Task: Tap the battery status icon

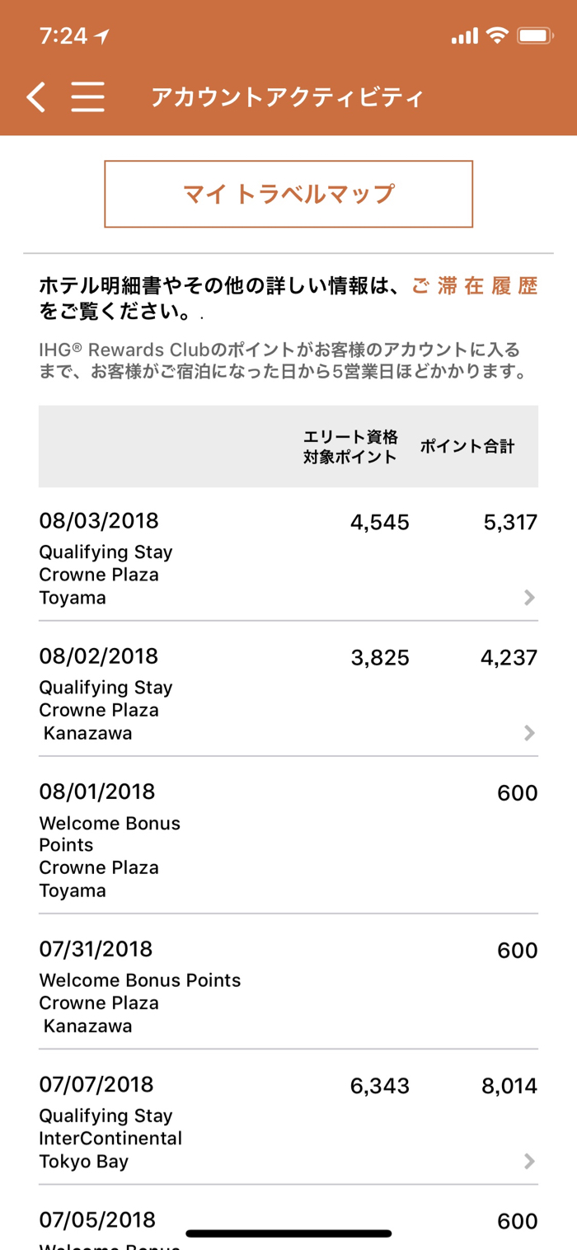Action: point(534,35)
